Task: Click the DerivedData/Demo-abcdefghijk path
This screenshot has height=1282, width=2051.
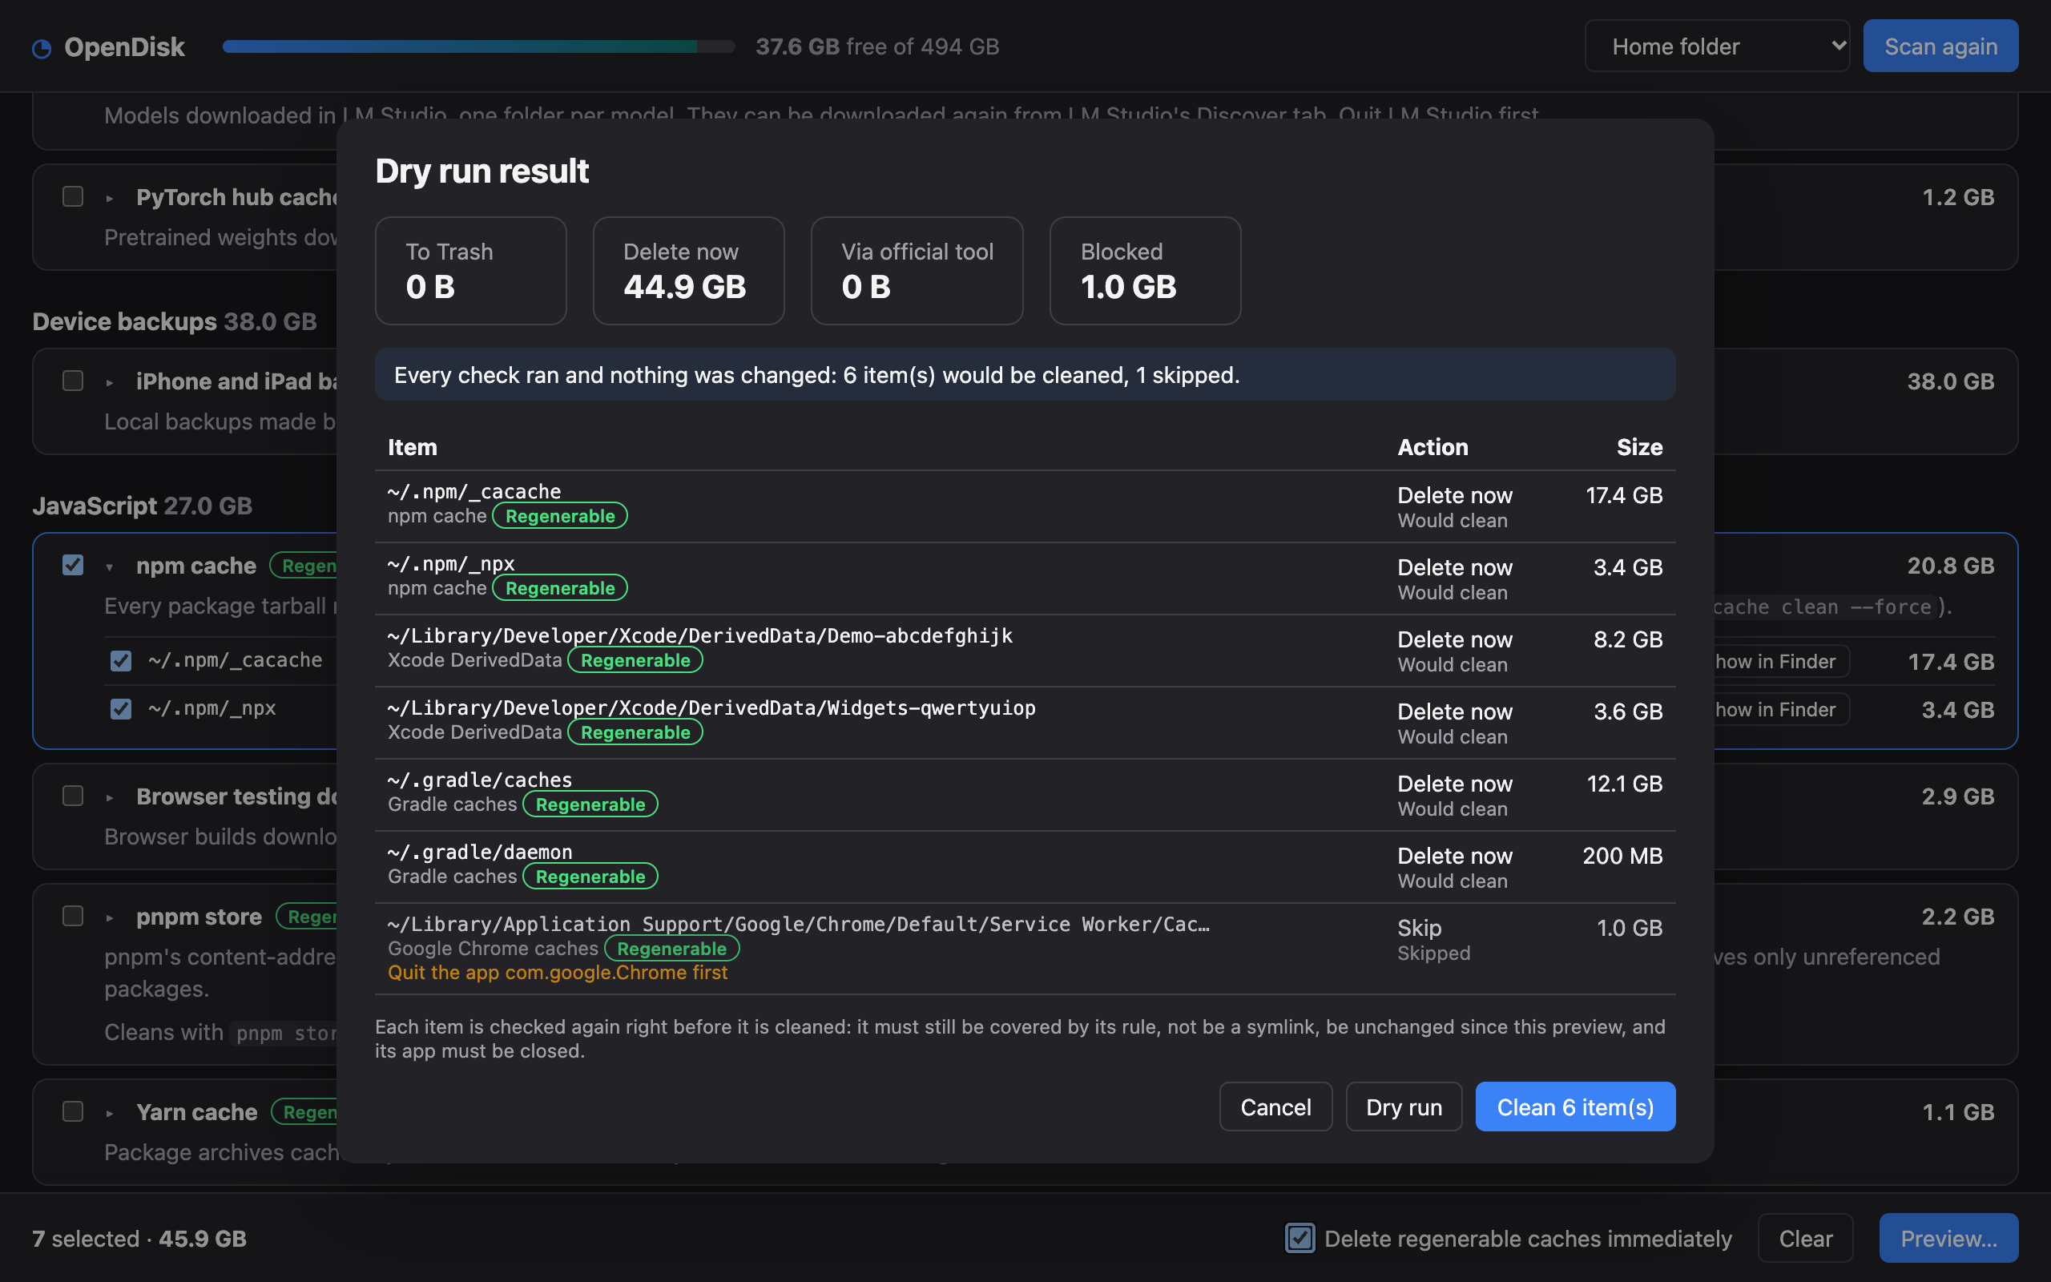Action: point(700,635)
